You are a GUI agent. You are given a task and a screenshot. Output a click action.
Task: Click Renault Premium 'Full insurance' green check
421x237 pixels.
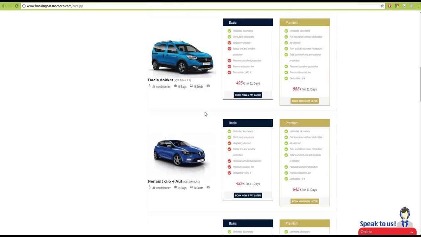[286, 137]
